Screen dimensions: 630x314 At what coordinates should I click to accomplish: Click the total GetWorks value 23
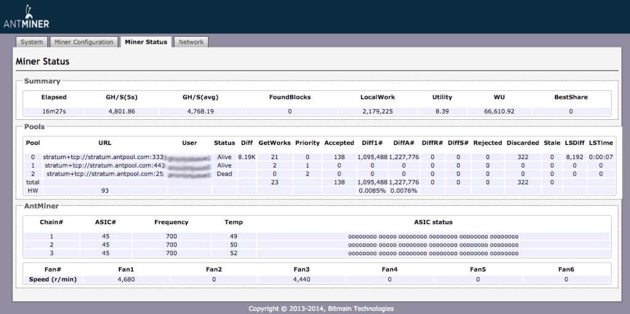coord(274,183)
